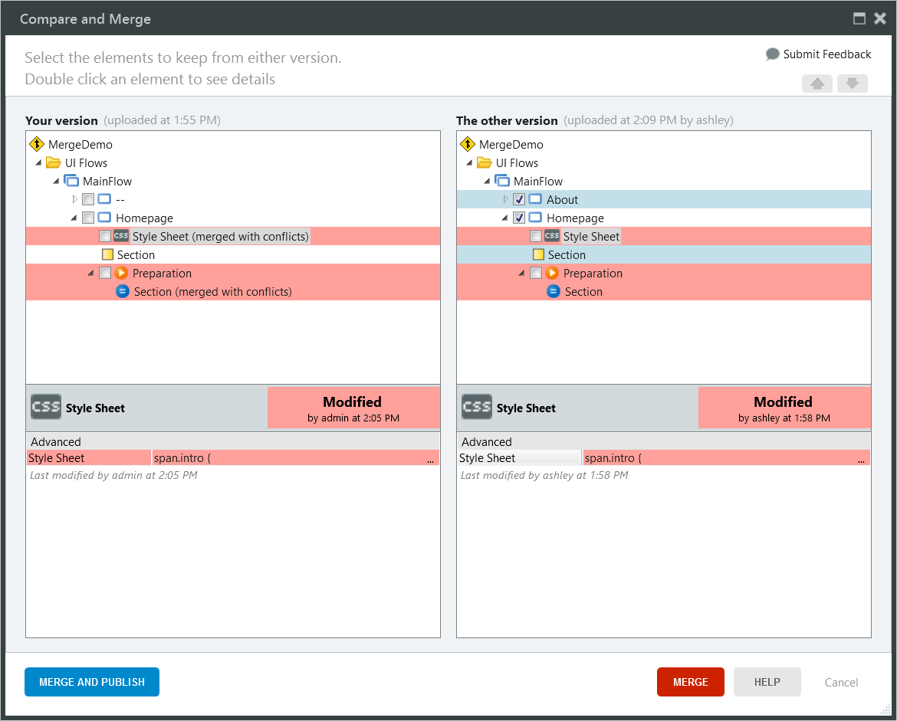This screenshot has height=721, width=897.
Task: Select 'Style Sheet (merged with conflicts)' item
Action: click(220, 236)
